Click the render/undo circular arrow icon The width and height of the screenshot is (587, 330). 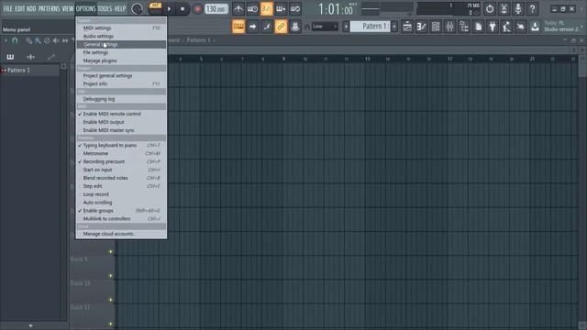(x=490, y=8)
